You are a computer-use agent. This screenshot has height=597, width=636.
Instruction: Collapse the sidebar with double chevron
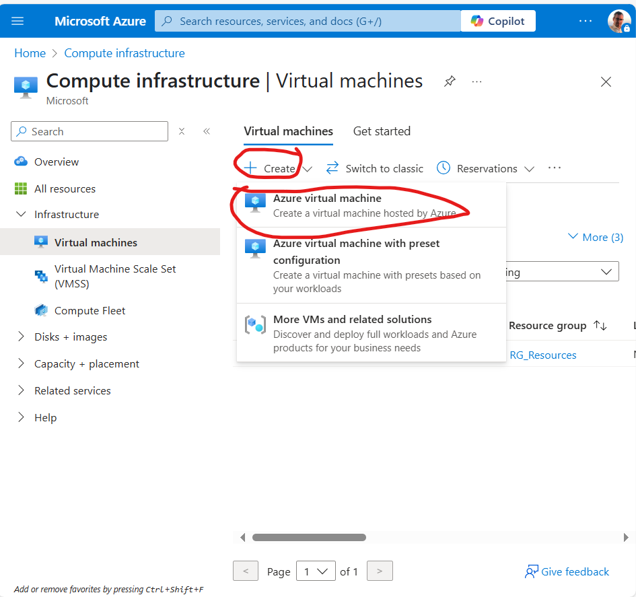point(207,131)
